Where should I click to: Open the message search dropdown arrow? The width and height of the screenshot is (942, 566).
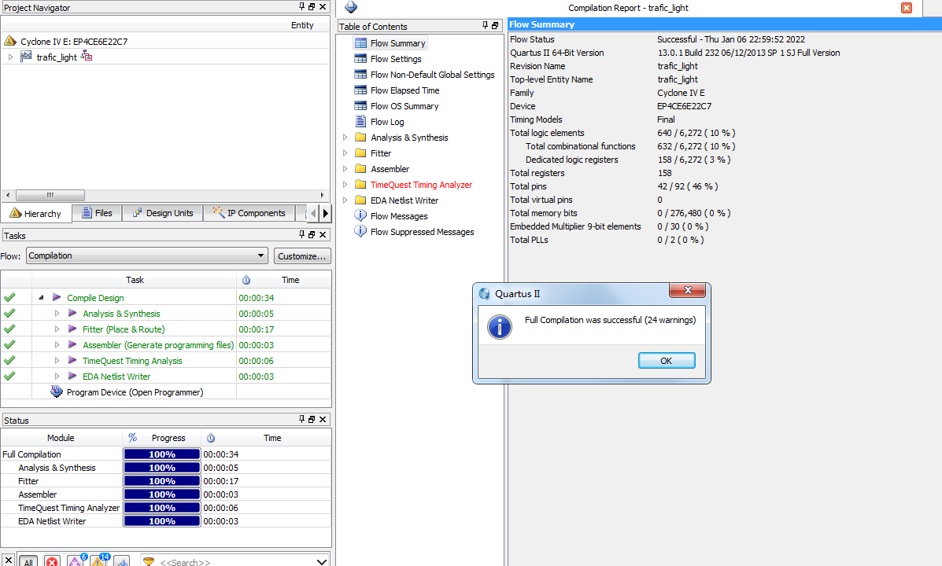(x=321, y=562)
